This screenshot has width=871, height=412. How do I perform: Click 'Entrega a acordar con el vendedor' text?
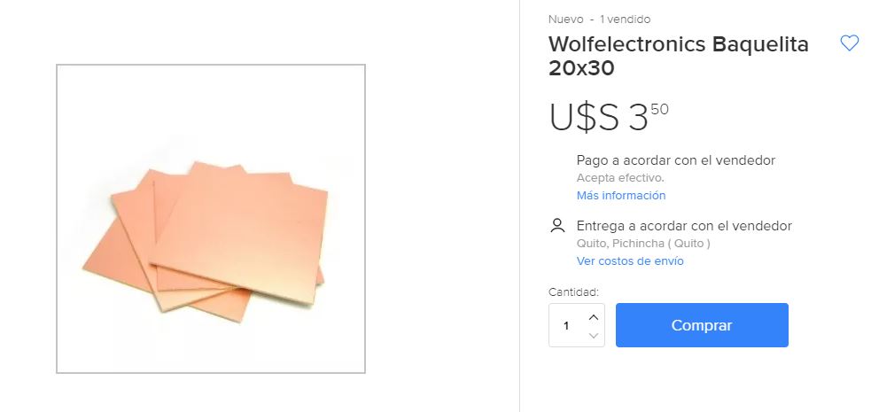684,226
